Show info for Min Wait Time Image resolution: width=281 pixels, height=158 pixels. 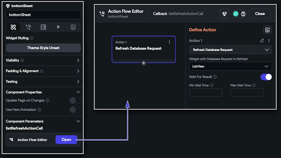click(x=212, y=85)
